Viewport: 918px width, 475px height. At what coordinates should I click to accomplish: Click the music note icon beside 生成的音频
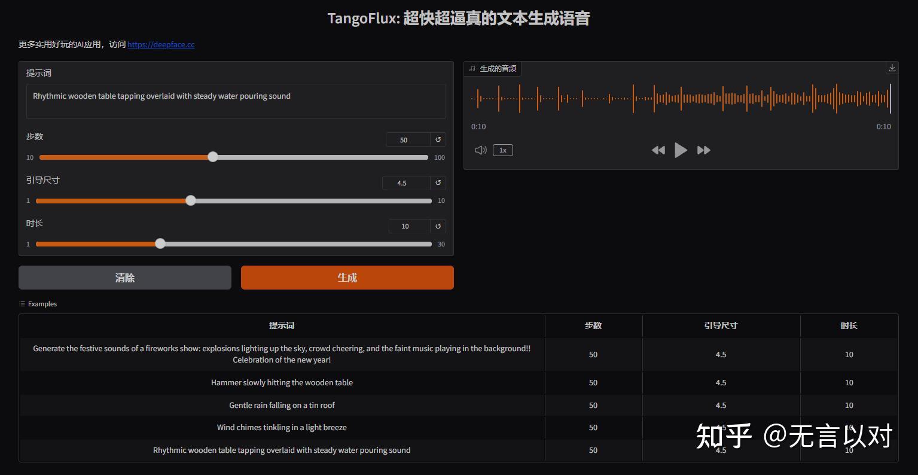472,68
